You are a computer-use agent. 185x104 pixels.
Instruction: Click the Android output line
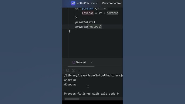coord(70,80)
